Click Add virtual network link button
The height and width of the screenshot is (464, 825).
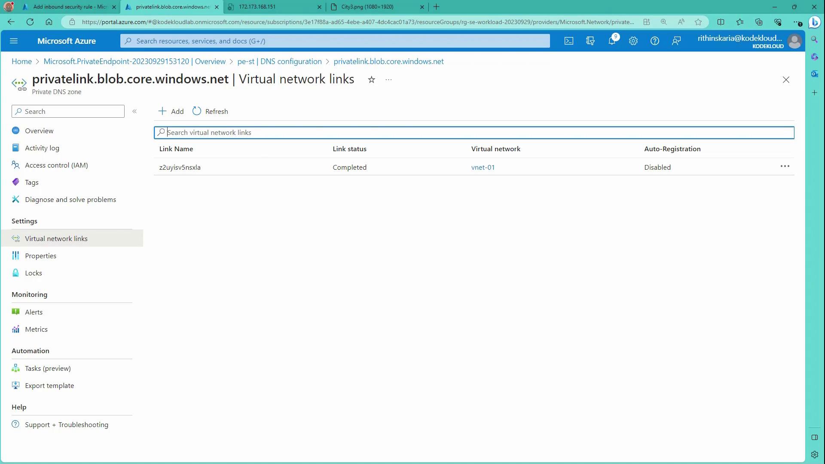point(171,112)
